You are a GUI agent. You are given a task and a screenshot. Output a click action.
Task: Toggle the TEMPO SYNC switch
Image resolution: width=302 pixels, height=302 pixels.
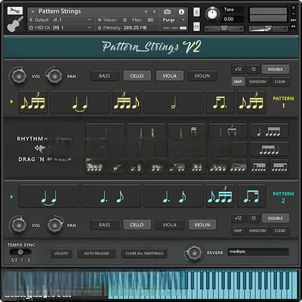(x=20, y=252)
